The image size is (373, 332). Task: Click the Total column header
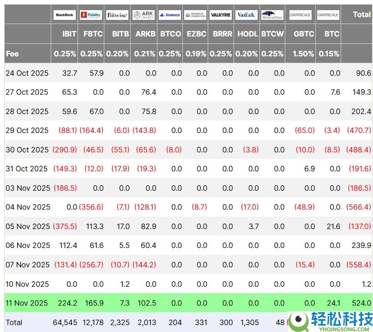(362, 14)
